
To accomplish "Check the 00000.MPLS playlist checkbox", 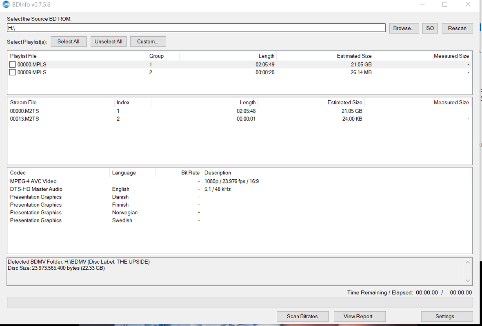I will [12, 64].
